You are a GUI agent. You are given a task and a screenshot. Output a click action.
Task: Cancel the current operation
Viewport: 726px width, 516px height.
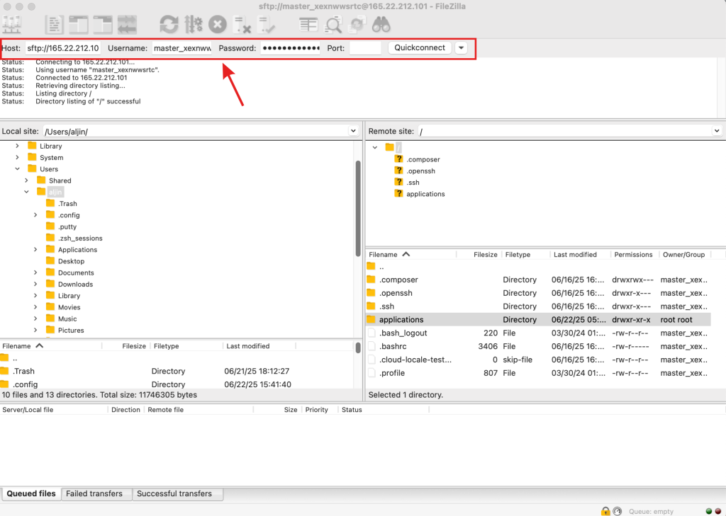(217, 25)
